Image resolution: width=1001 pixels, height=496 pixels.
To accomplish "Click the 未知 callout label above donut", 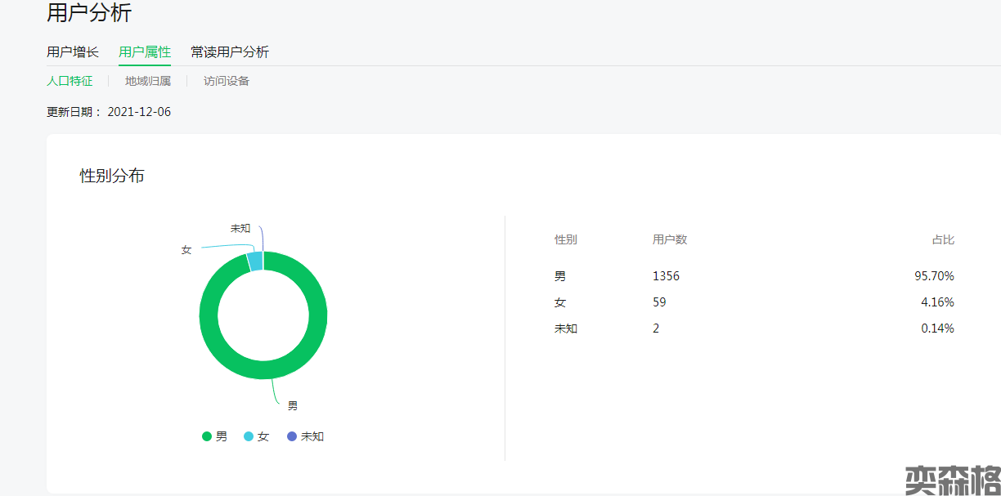I will [x=240, y=228].
